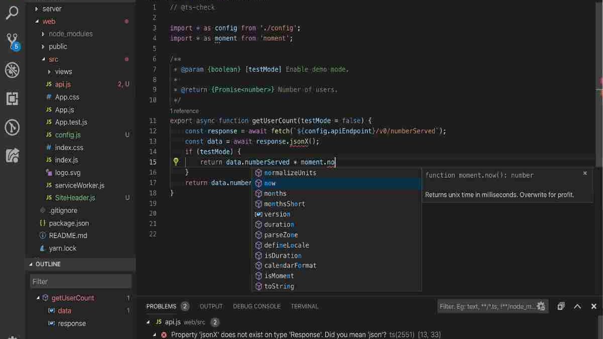Click the error icon of jsonX problem

click(164, 335)
